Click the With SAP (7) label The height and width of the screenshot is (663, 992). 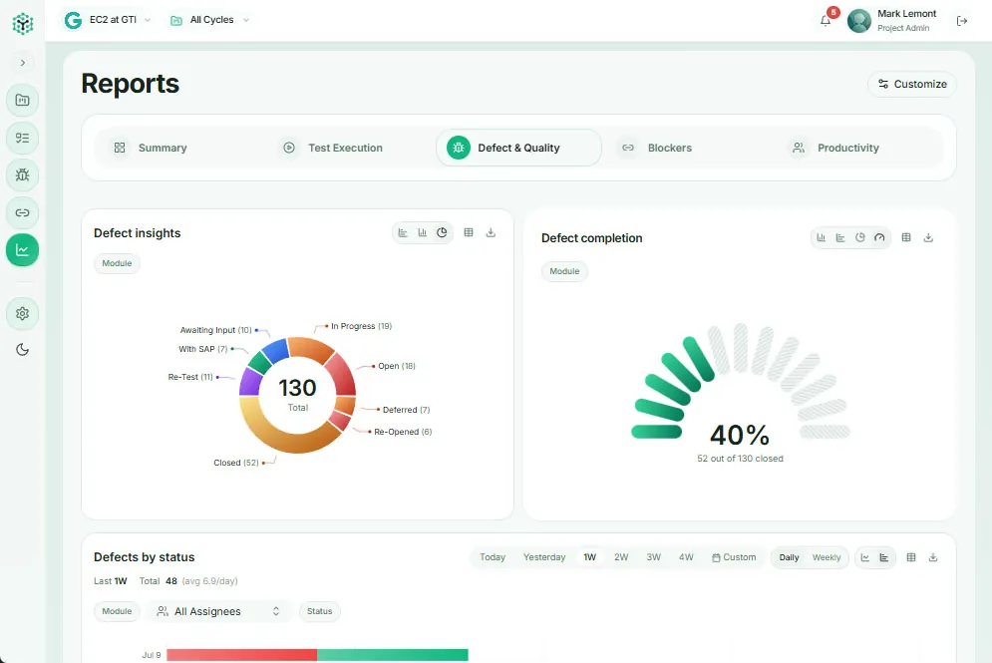203,349
